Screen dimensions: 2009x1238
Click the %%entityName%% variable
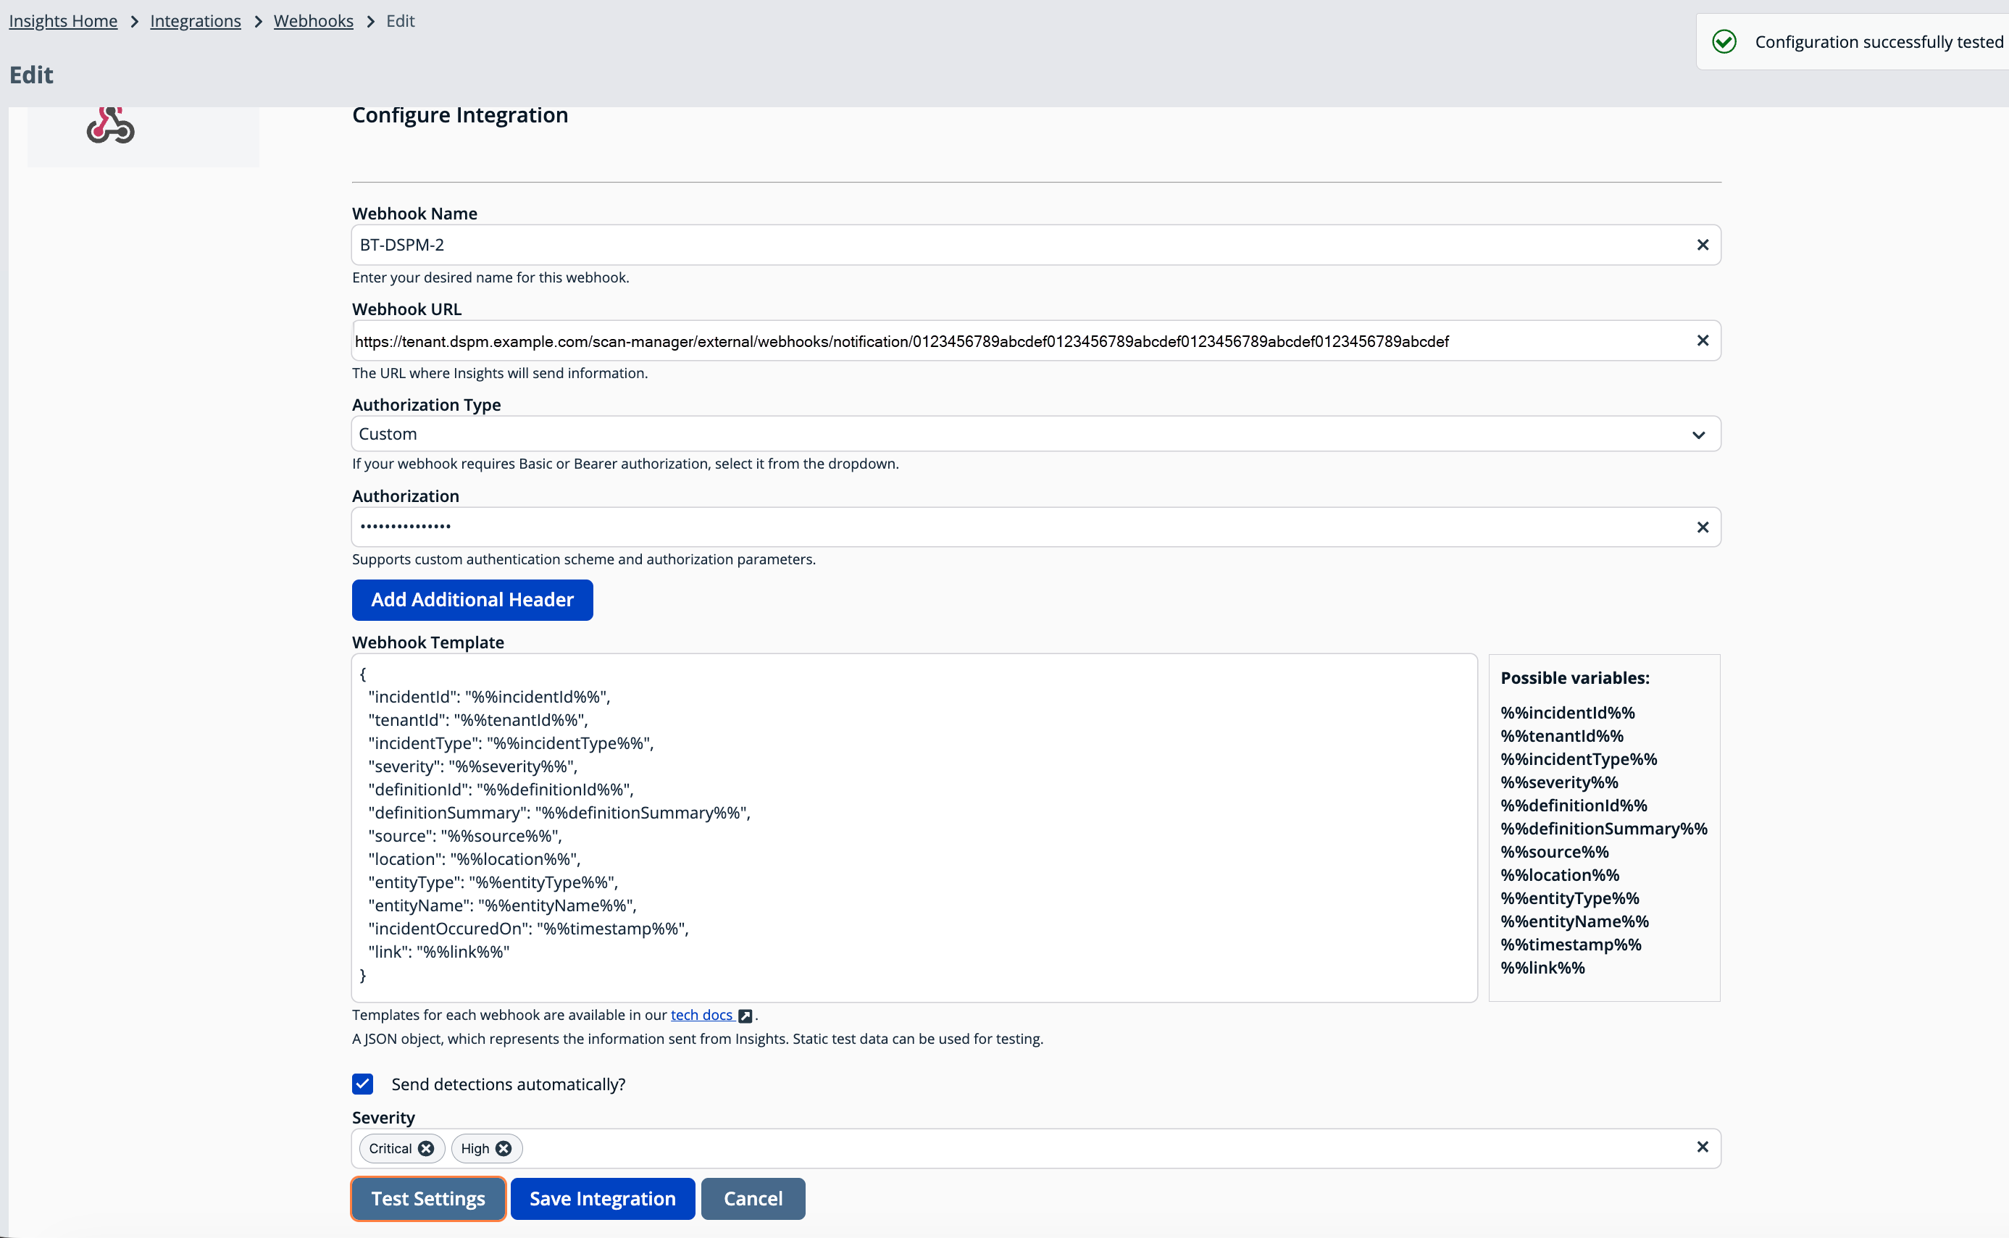pyautogui.click(x=1574, y=921)
